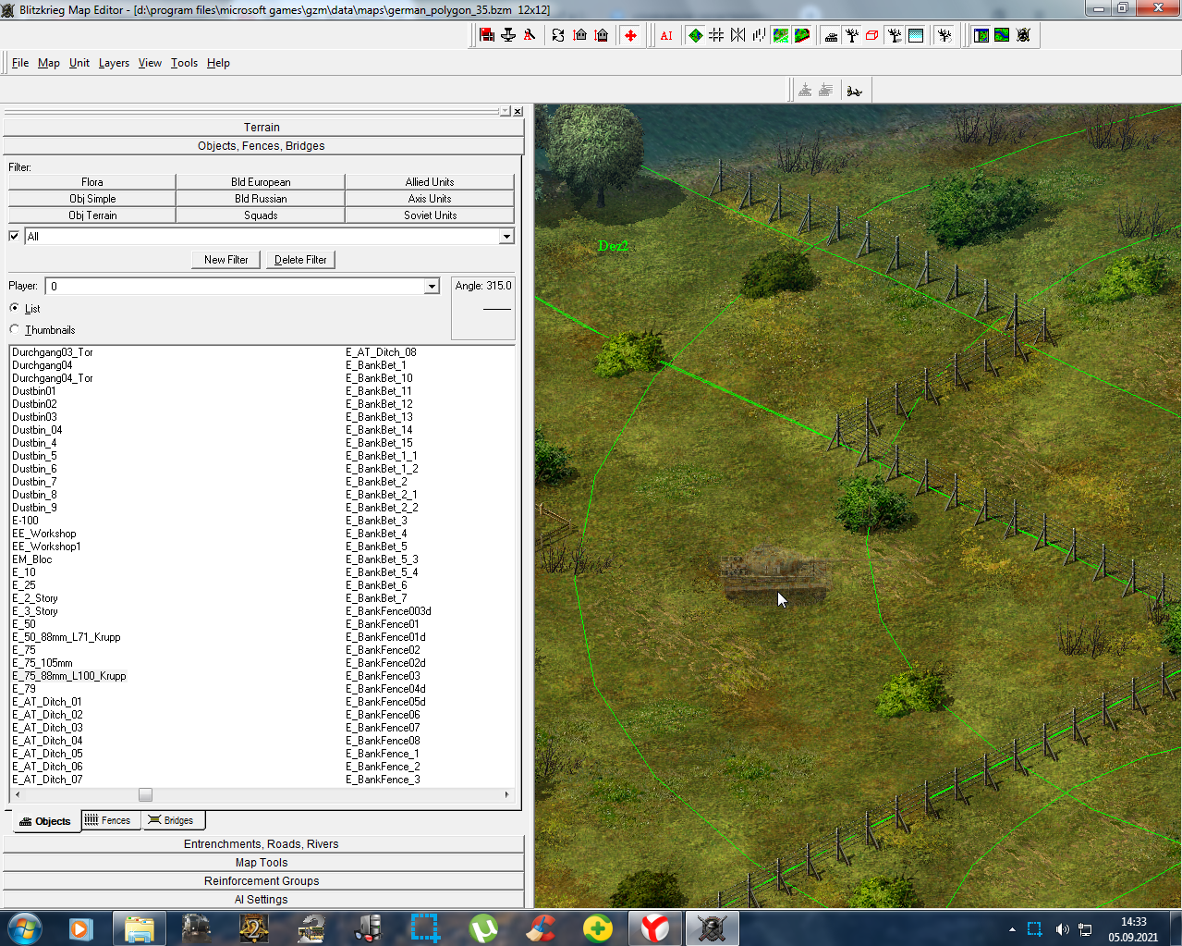Apply the Bld European filter
The height and width of the screenshot is (946, 1182).
(261, 182)
